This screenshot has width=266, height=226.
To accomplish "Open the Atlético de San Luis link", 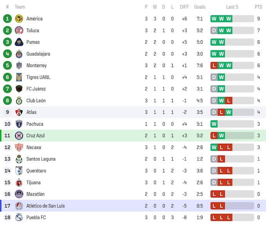I will click(x=45, y=206).
